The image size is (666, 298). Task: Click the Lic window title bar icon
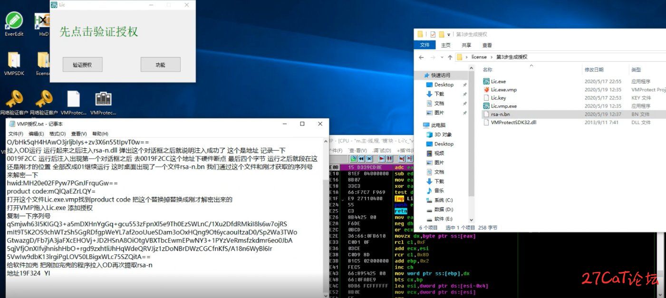(x=54, y=5)
